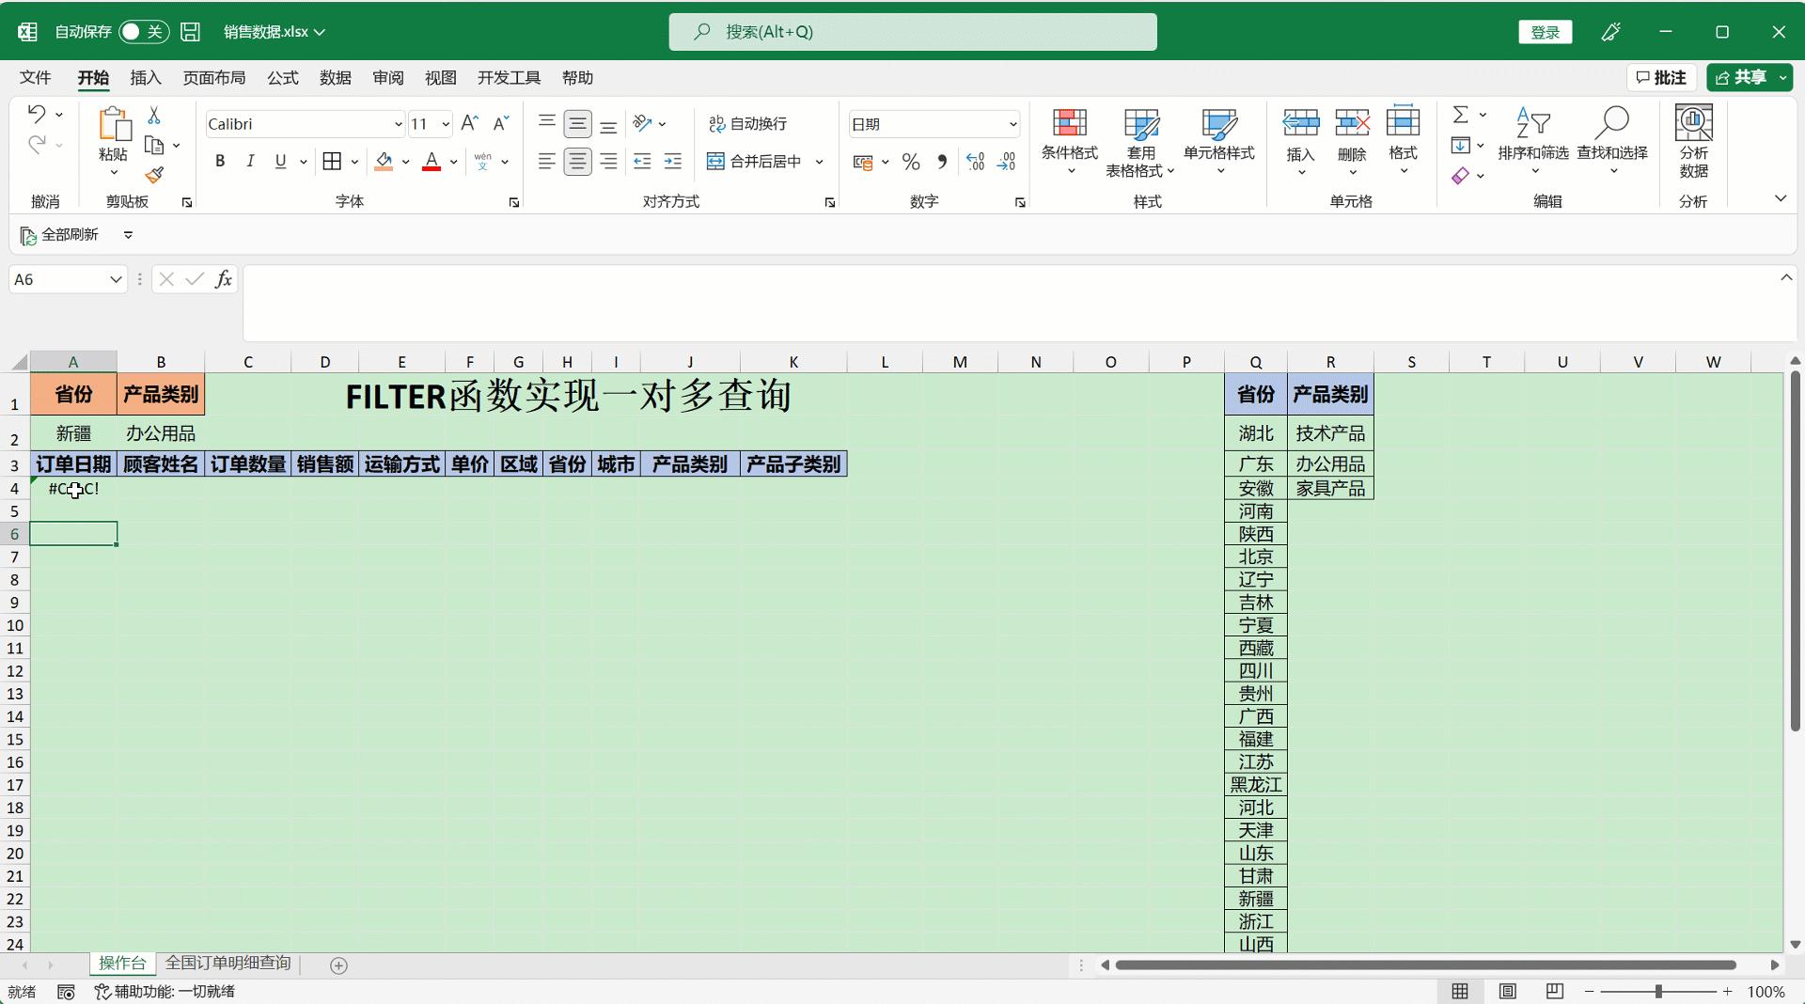Click the 登录 sign-in button
Image resolution: width=1805 pixels, height=1004 pixels.
[x=1545, y=32]
